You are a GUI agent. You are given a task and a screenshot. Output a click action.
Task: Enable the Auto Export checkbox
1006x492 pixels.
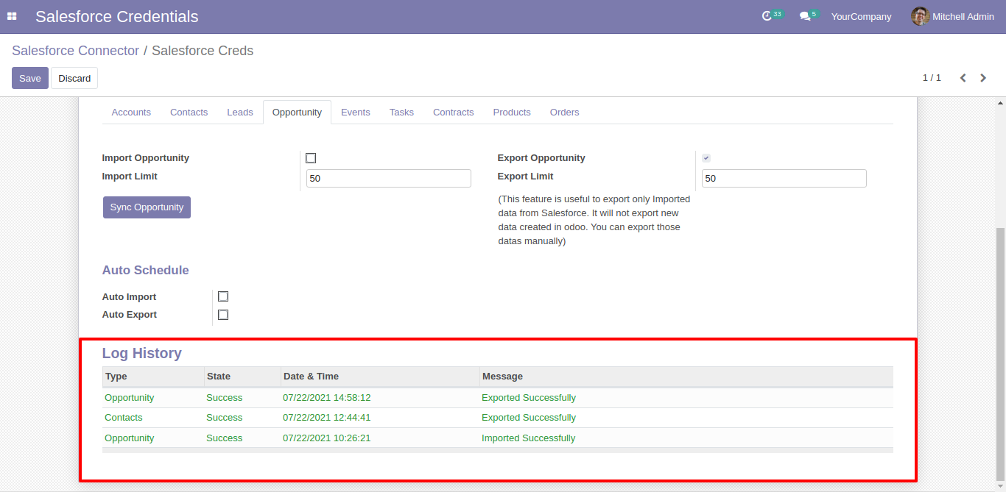(223, 315)
